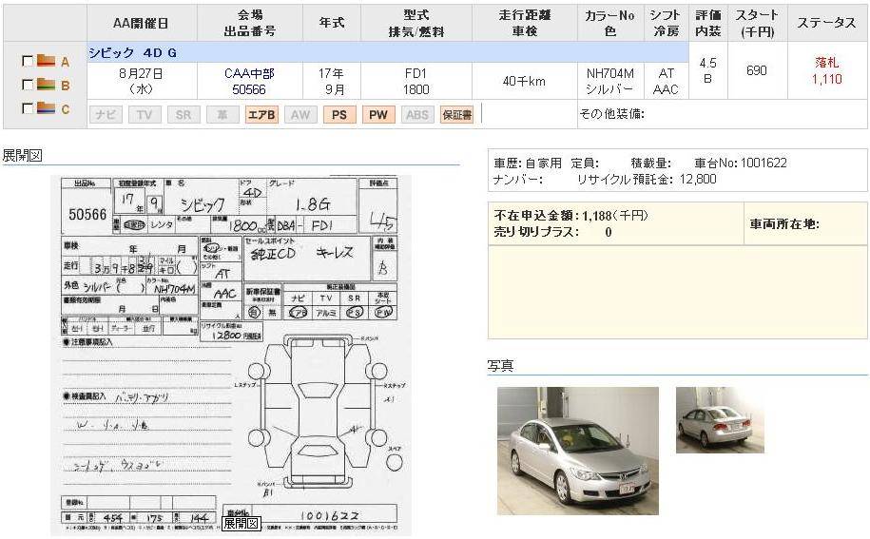Image resolution: width=870 pixels, height=539 pixels.
Task: Click the 革 leather seat badge
Action: click(x=222, y=115)
